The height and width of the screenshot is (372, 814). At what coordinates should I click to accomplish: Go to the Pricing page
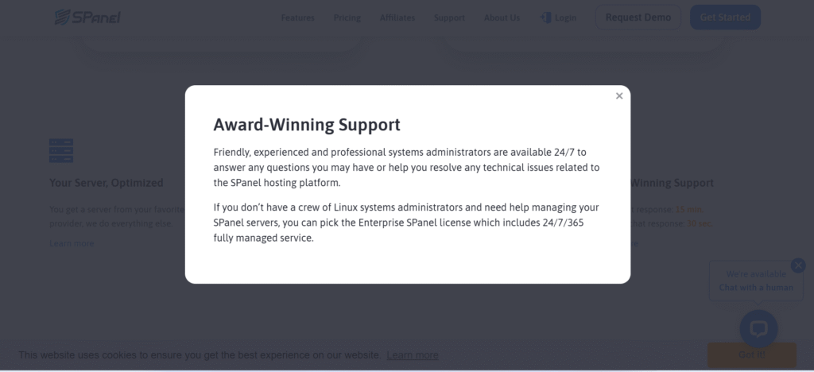coord(347,17)
